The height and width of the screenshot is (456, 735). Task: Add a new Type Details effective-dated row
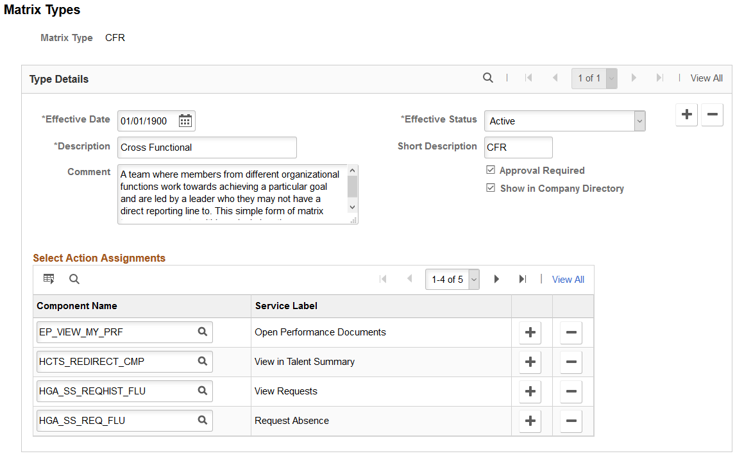click(x=687, y=114)
